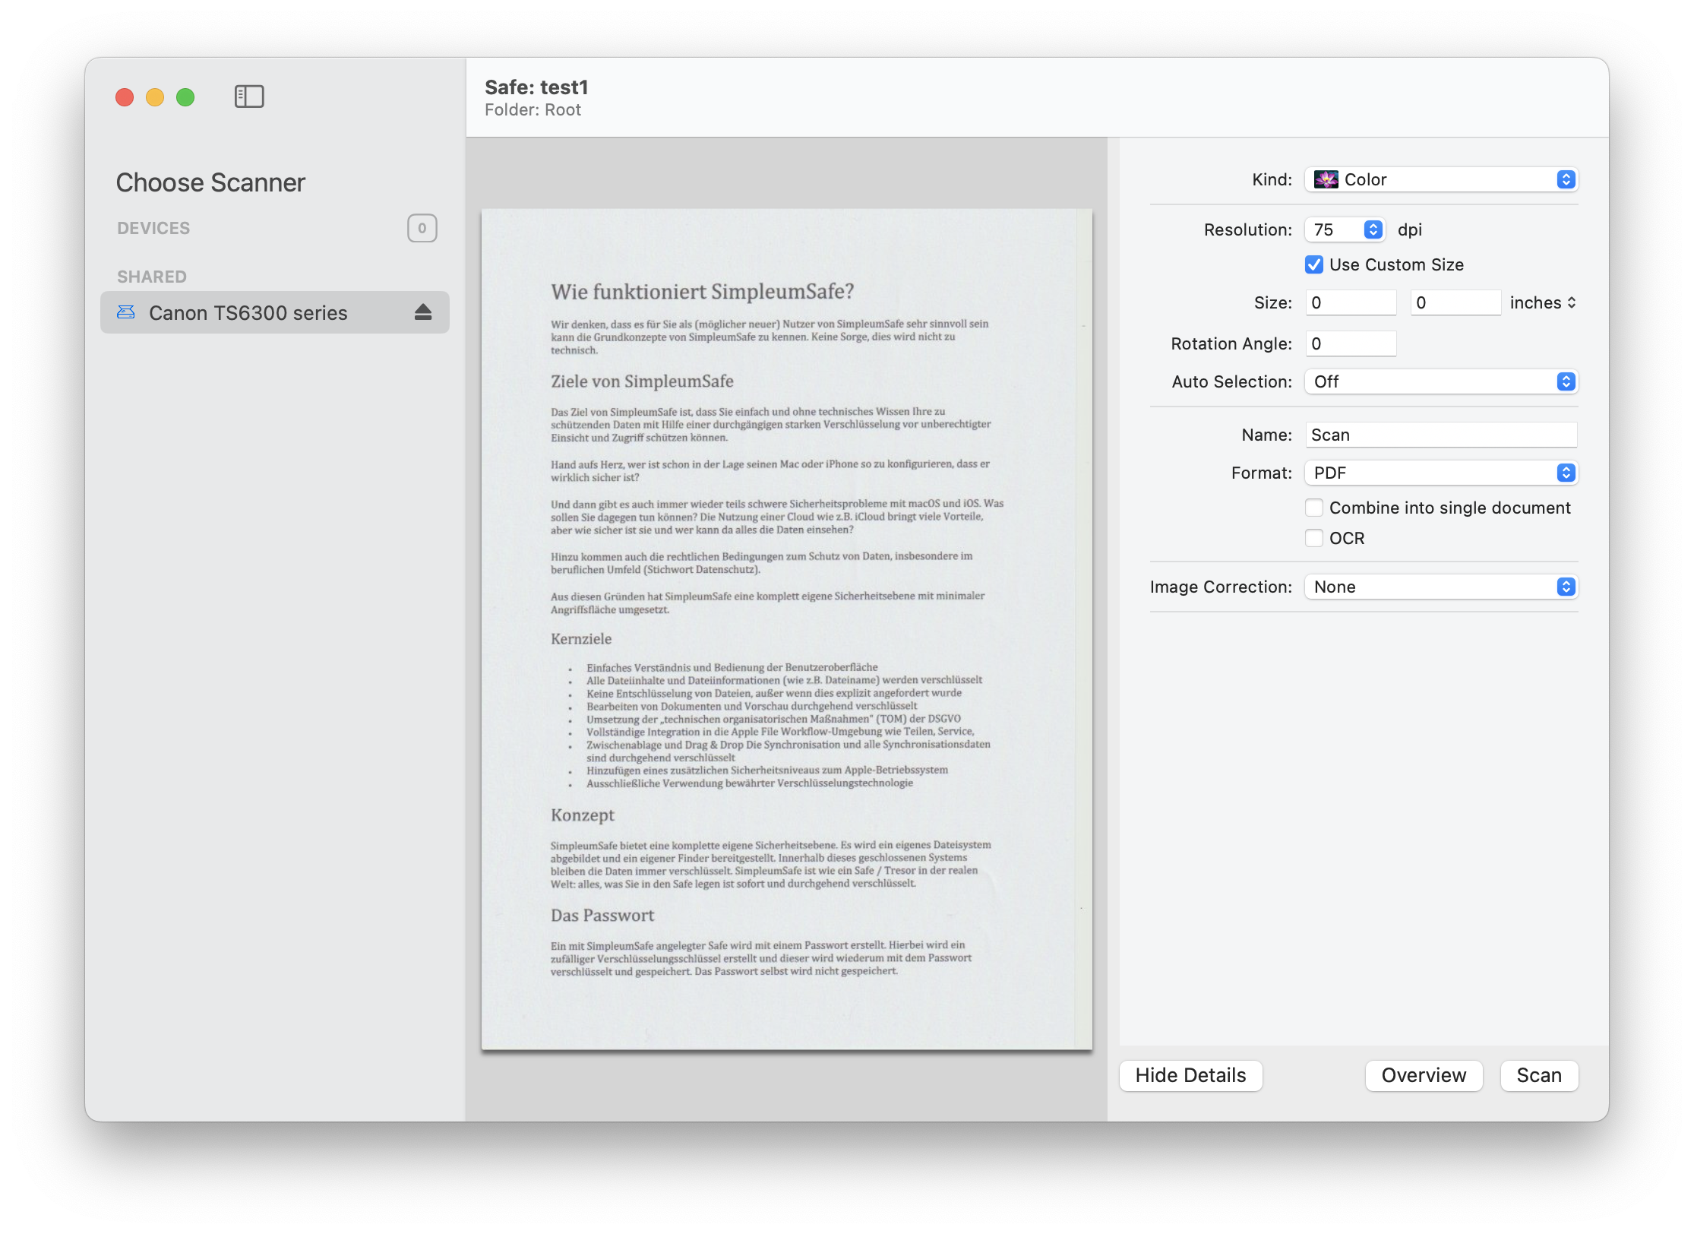Close the window with the red button

tap(125, 97)
